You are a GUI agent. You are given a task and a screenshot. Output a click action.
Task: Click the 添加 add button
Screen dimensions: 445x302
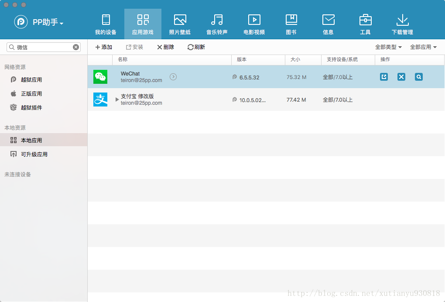(103, 47)
